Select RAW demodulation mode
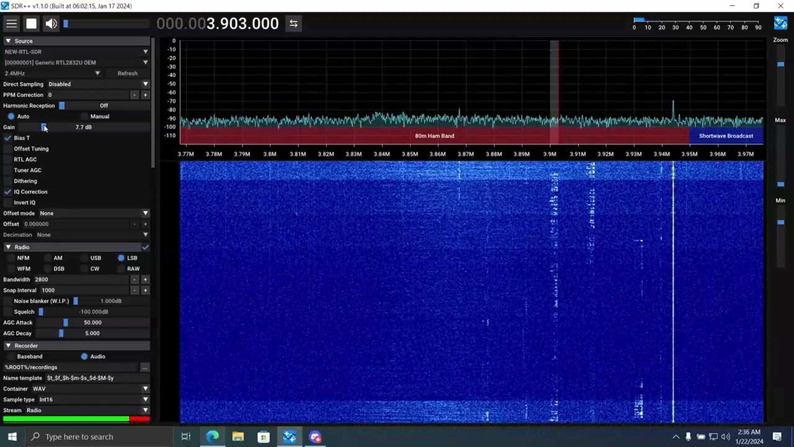The height and width of the screenshot is (447, 794). click(121, 269)
